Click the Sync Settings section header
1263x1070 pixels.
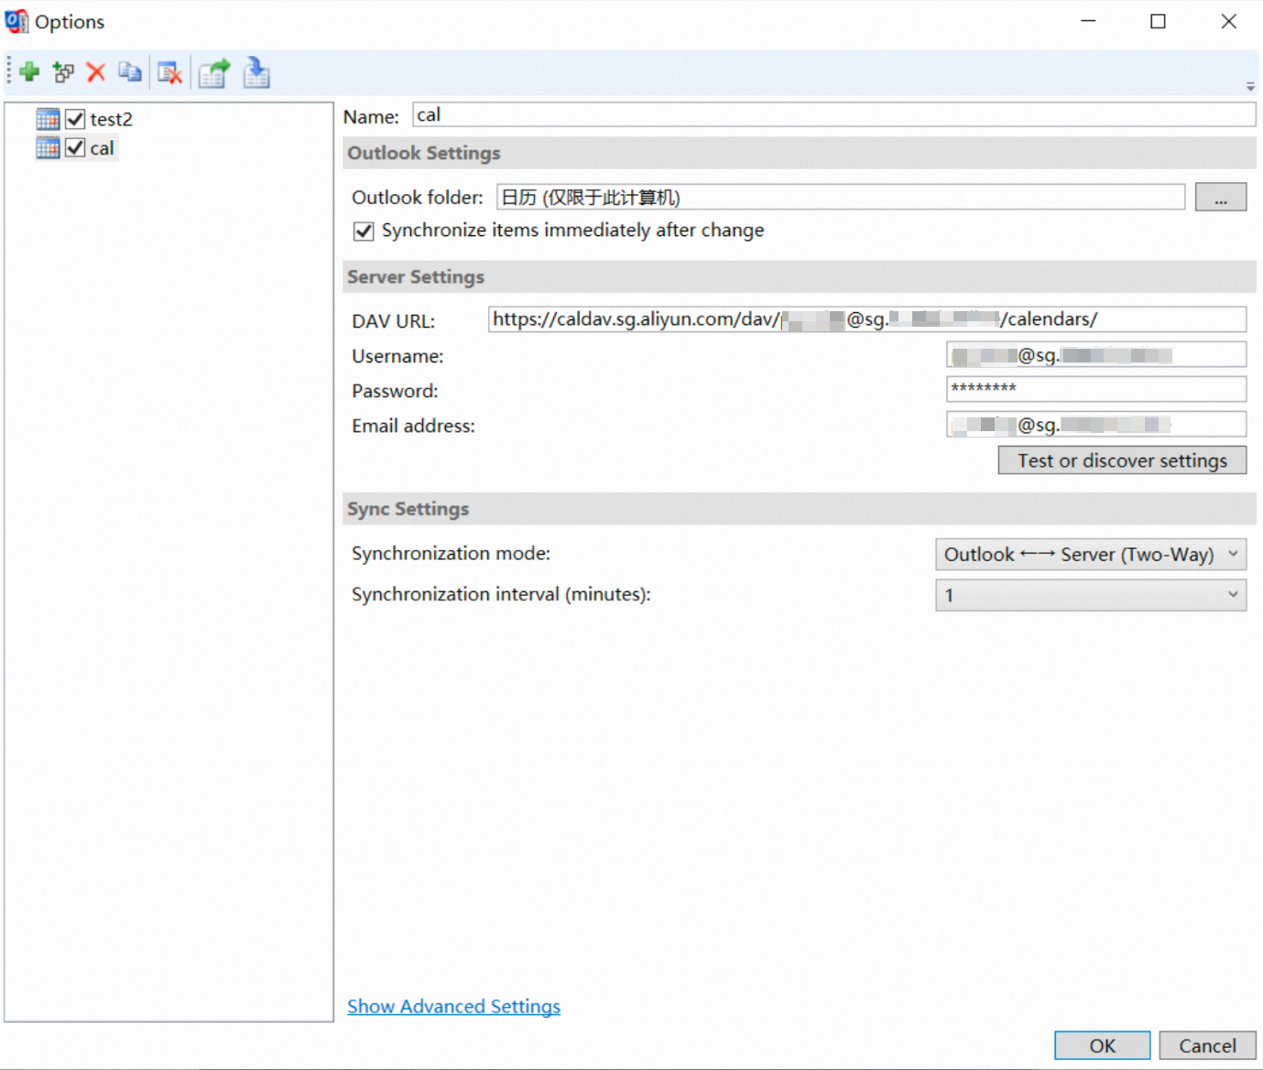coord(800,509)
